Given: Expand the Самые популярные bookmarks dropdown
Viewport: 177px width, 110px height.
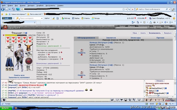Looking at the screenshot, I should [x=26, y=14].
